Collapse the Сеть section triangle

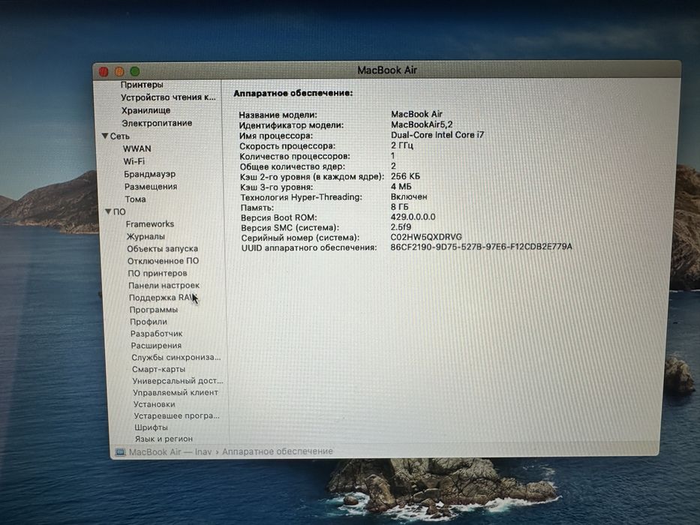click(105, 136)
